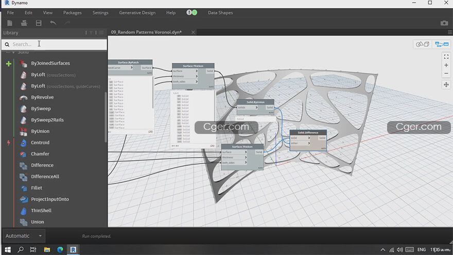Zoom in using the plus icon
453x255 pixels.
pos(446,65)
